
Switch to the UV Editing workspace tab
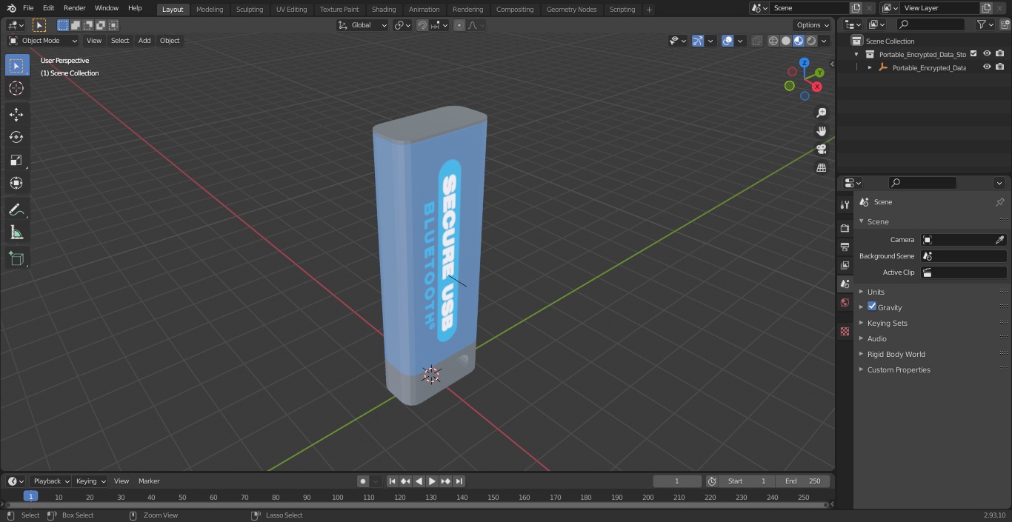291,9
